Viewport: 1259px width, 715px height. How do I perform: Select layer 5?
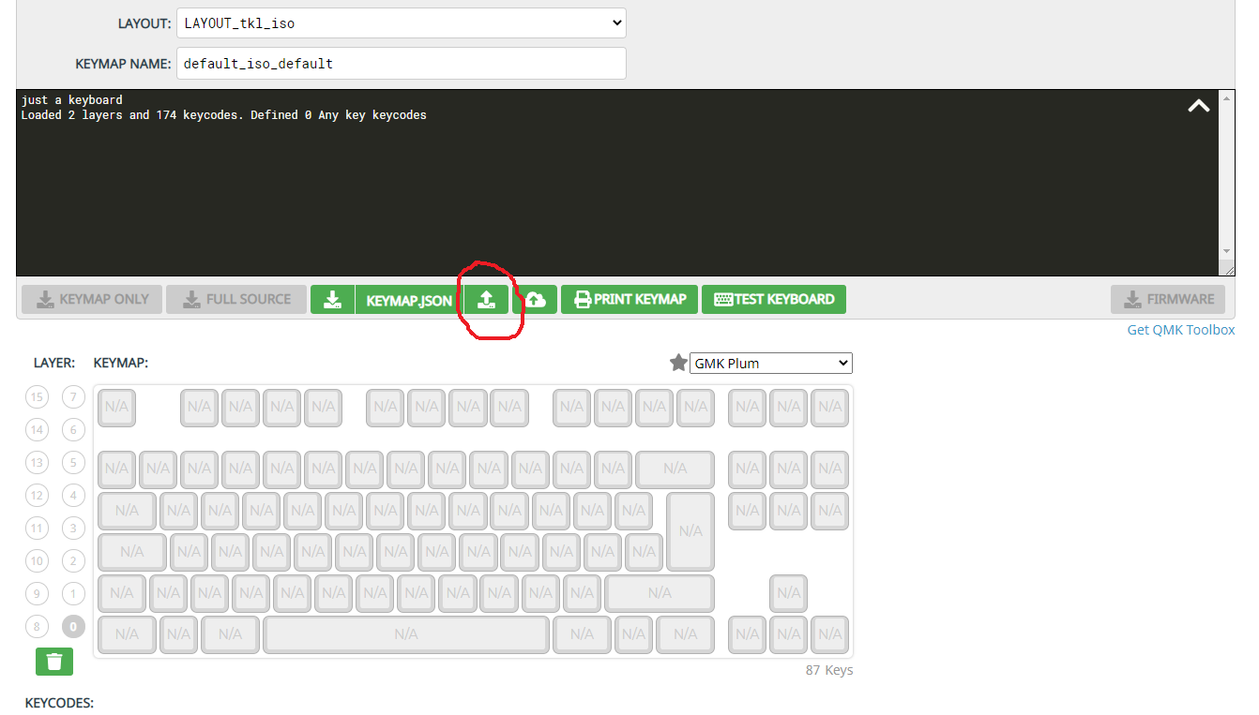click(x=73, y=462)
